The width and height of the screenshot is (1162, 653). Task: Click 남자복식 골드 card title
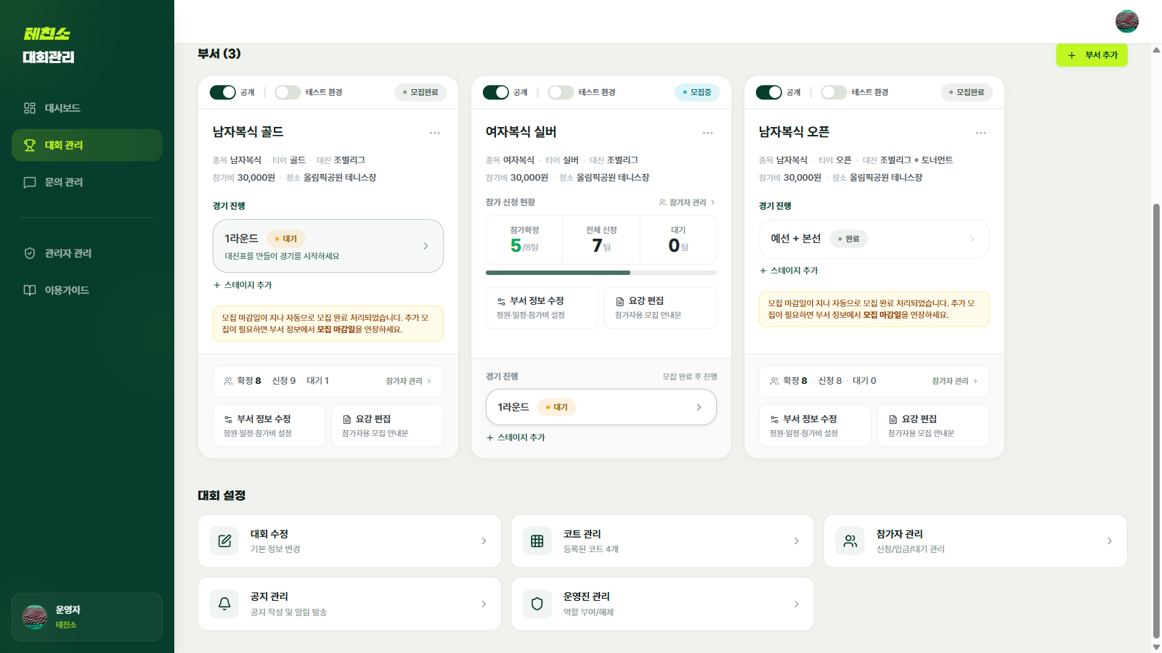click(x=248, y=132)
